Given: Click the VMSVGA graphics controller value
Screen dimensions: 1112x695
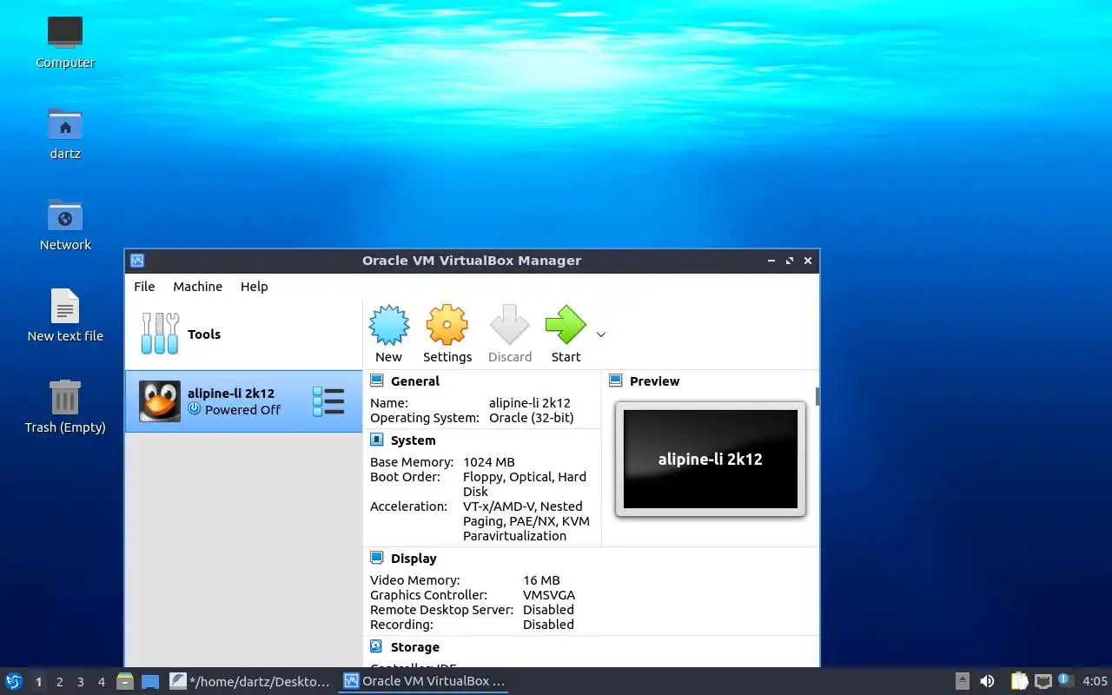Looking at the screenshot, I should tap(549, 595).
